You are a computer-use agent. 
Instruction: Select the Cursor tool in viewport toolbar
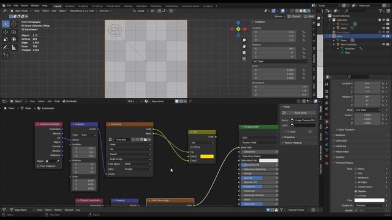coord(13,24)
